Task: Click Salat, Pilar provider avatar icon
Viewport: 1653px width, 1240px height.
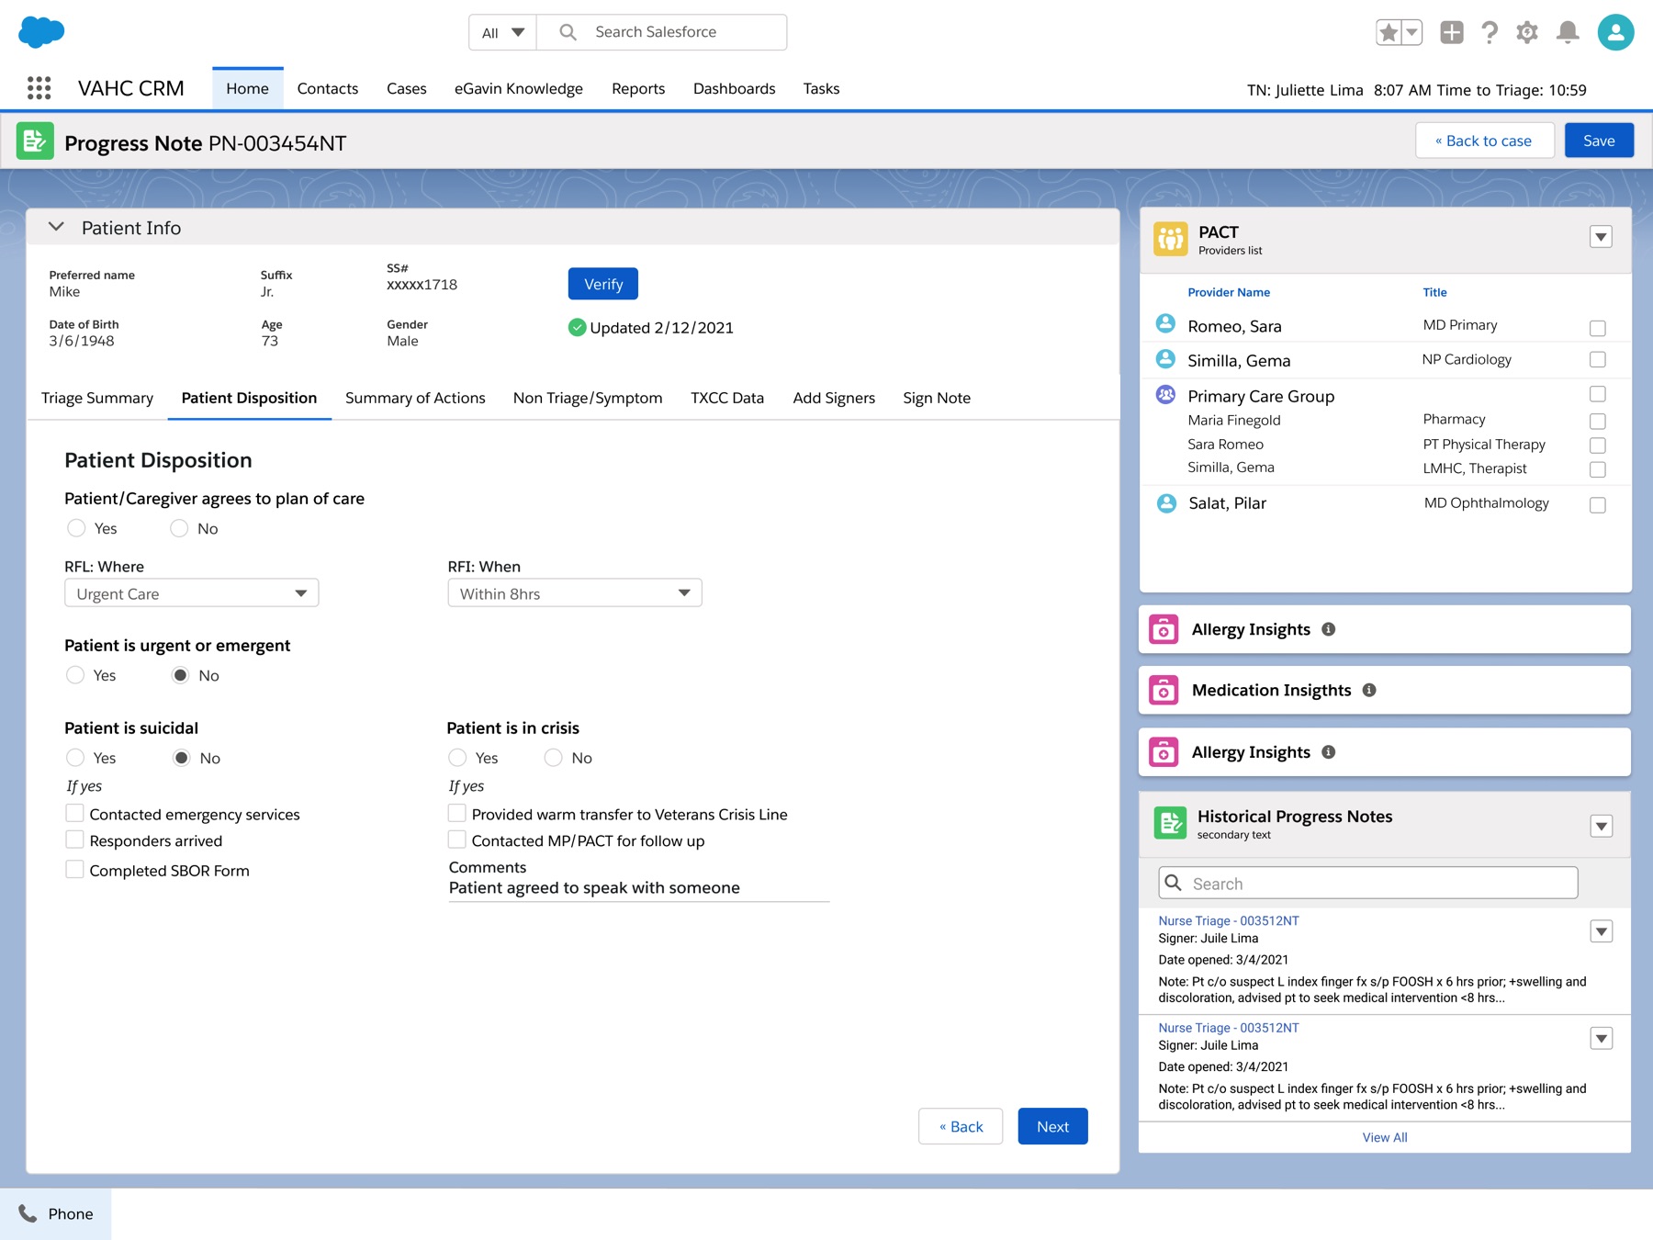Action: 1166,502
